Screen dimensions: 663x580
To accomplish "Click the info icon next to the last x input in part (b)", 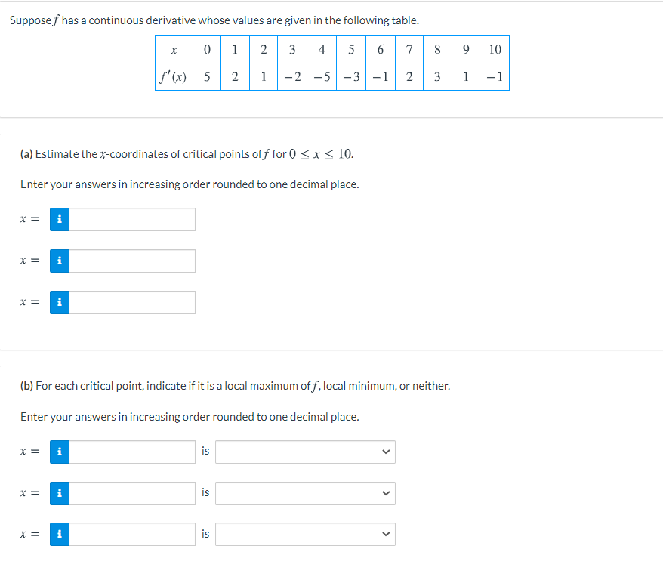I will [x=59, y=533].
